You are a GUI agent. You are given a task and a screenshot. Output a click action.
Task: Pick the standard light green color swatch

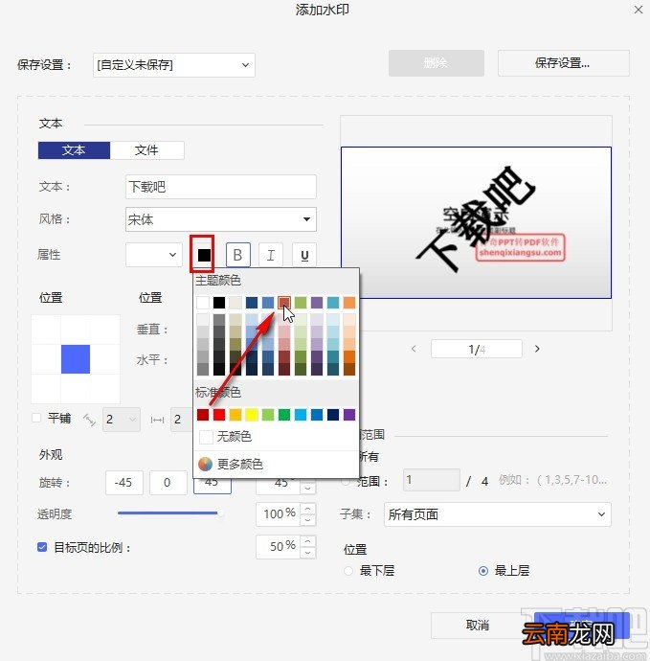click(268, 415)
